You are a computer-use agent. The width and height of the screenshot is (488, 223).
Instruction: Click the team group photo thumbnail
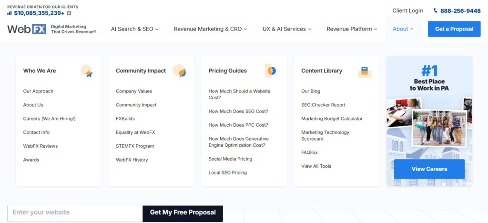pos(439,128)
